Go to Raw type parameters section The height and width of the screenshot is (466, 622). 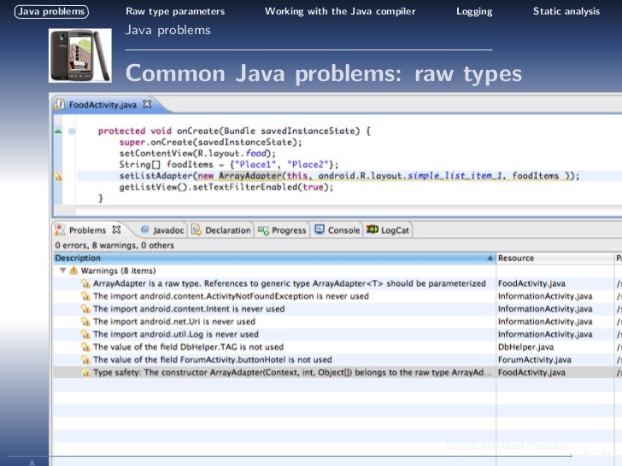(x=175, y=11)
